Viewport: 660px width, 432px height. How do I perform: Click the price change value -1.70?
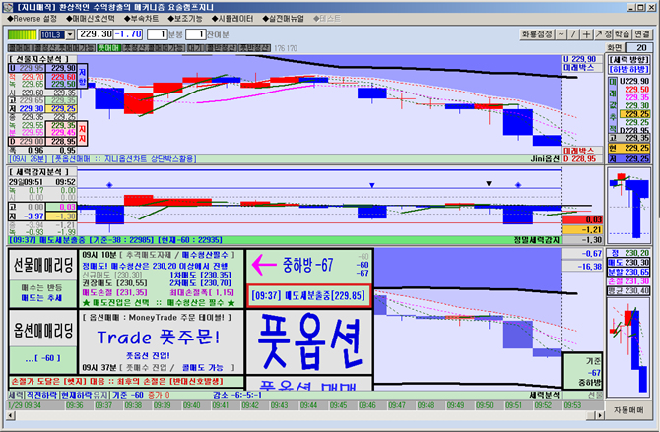(x=128, y=34)
